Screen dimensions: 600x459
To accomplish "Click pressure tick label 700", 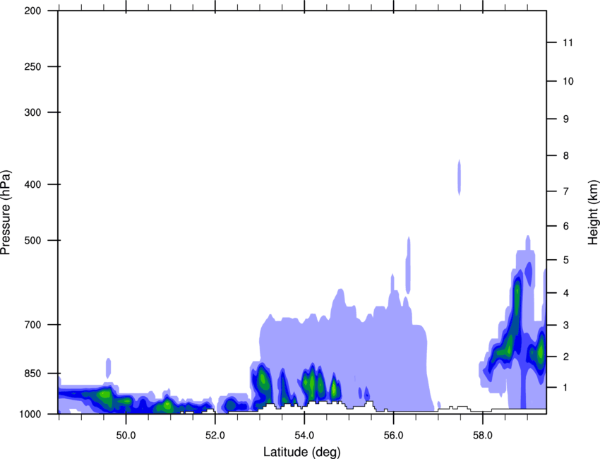I will point(32,325).
